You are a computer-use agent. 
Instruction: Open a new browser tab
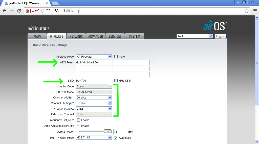point(55,3)
